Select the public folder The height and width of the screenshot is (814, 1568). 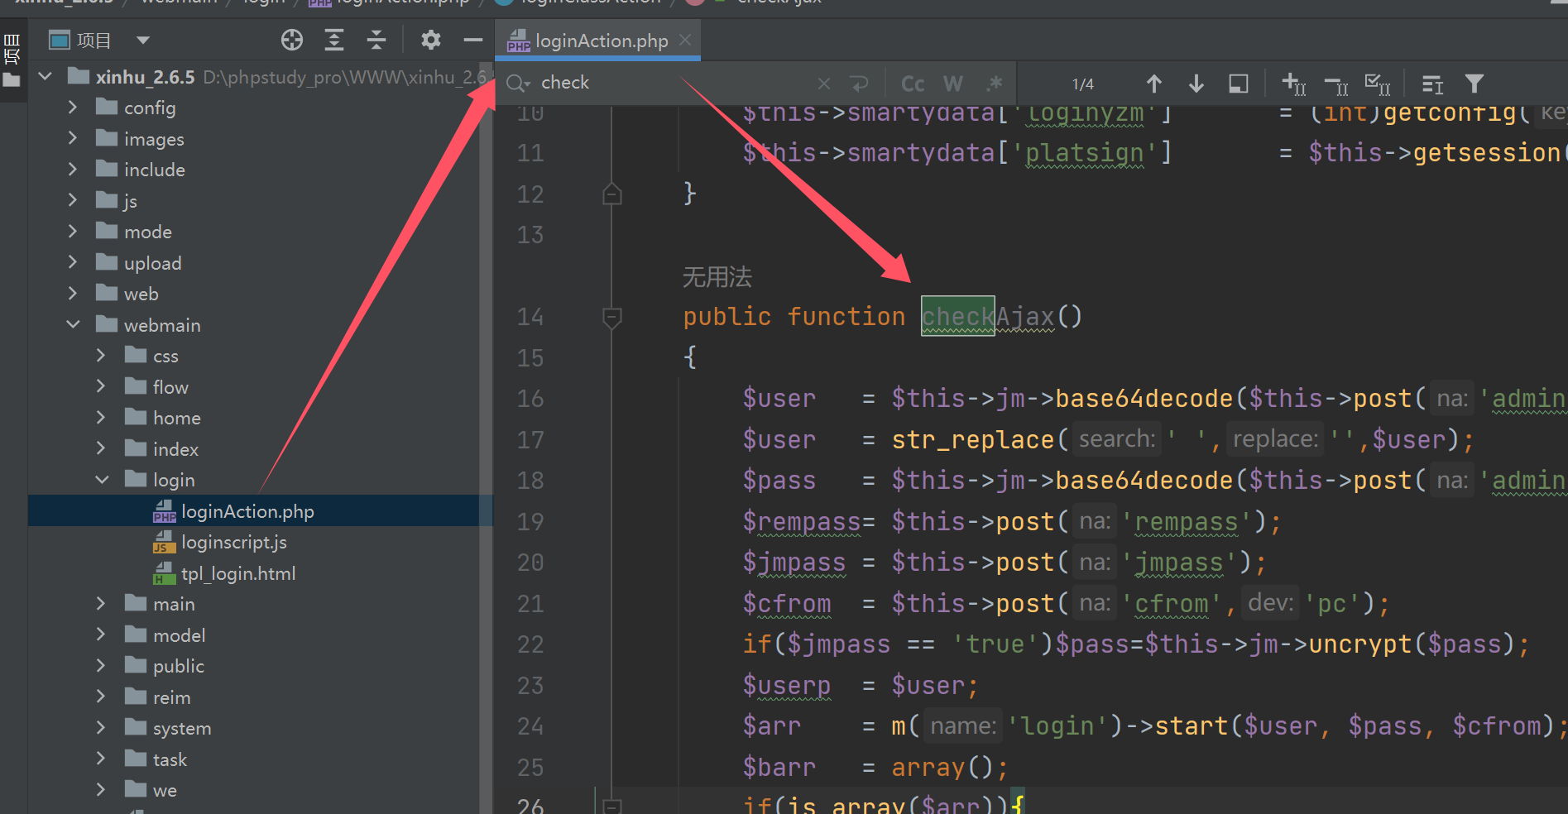(178, 666)
